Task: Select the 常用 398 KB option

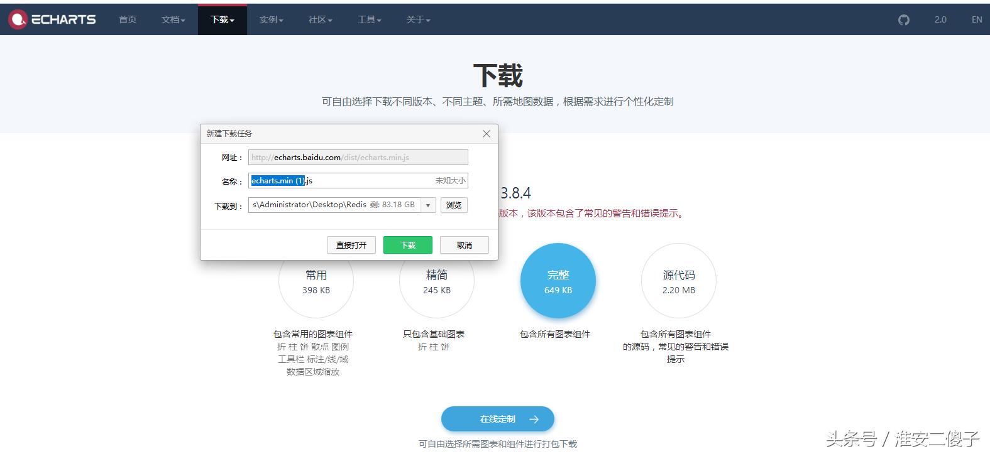Action: (x=316, y=281)
